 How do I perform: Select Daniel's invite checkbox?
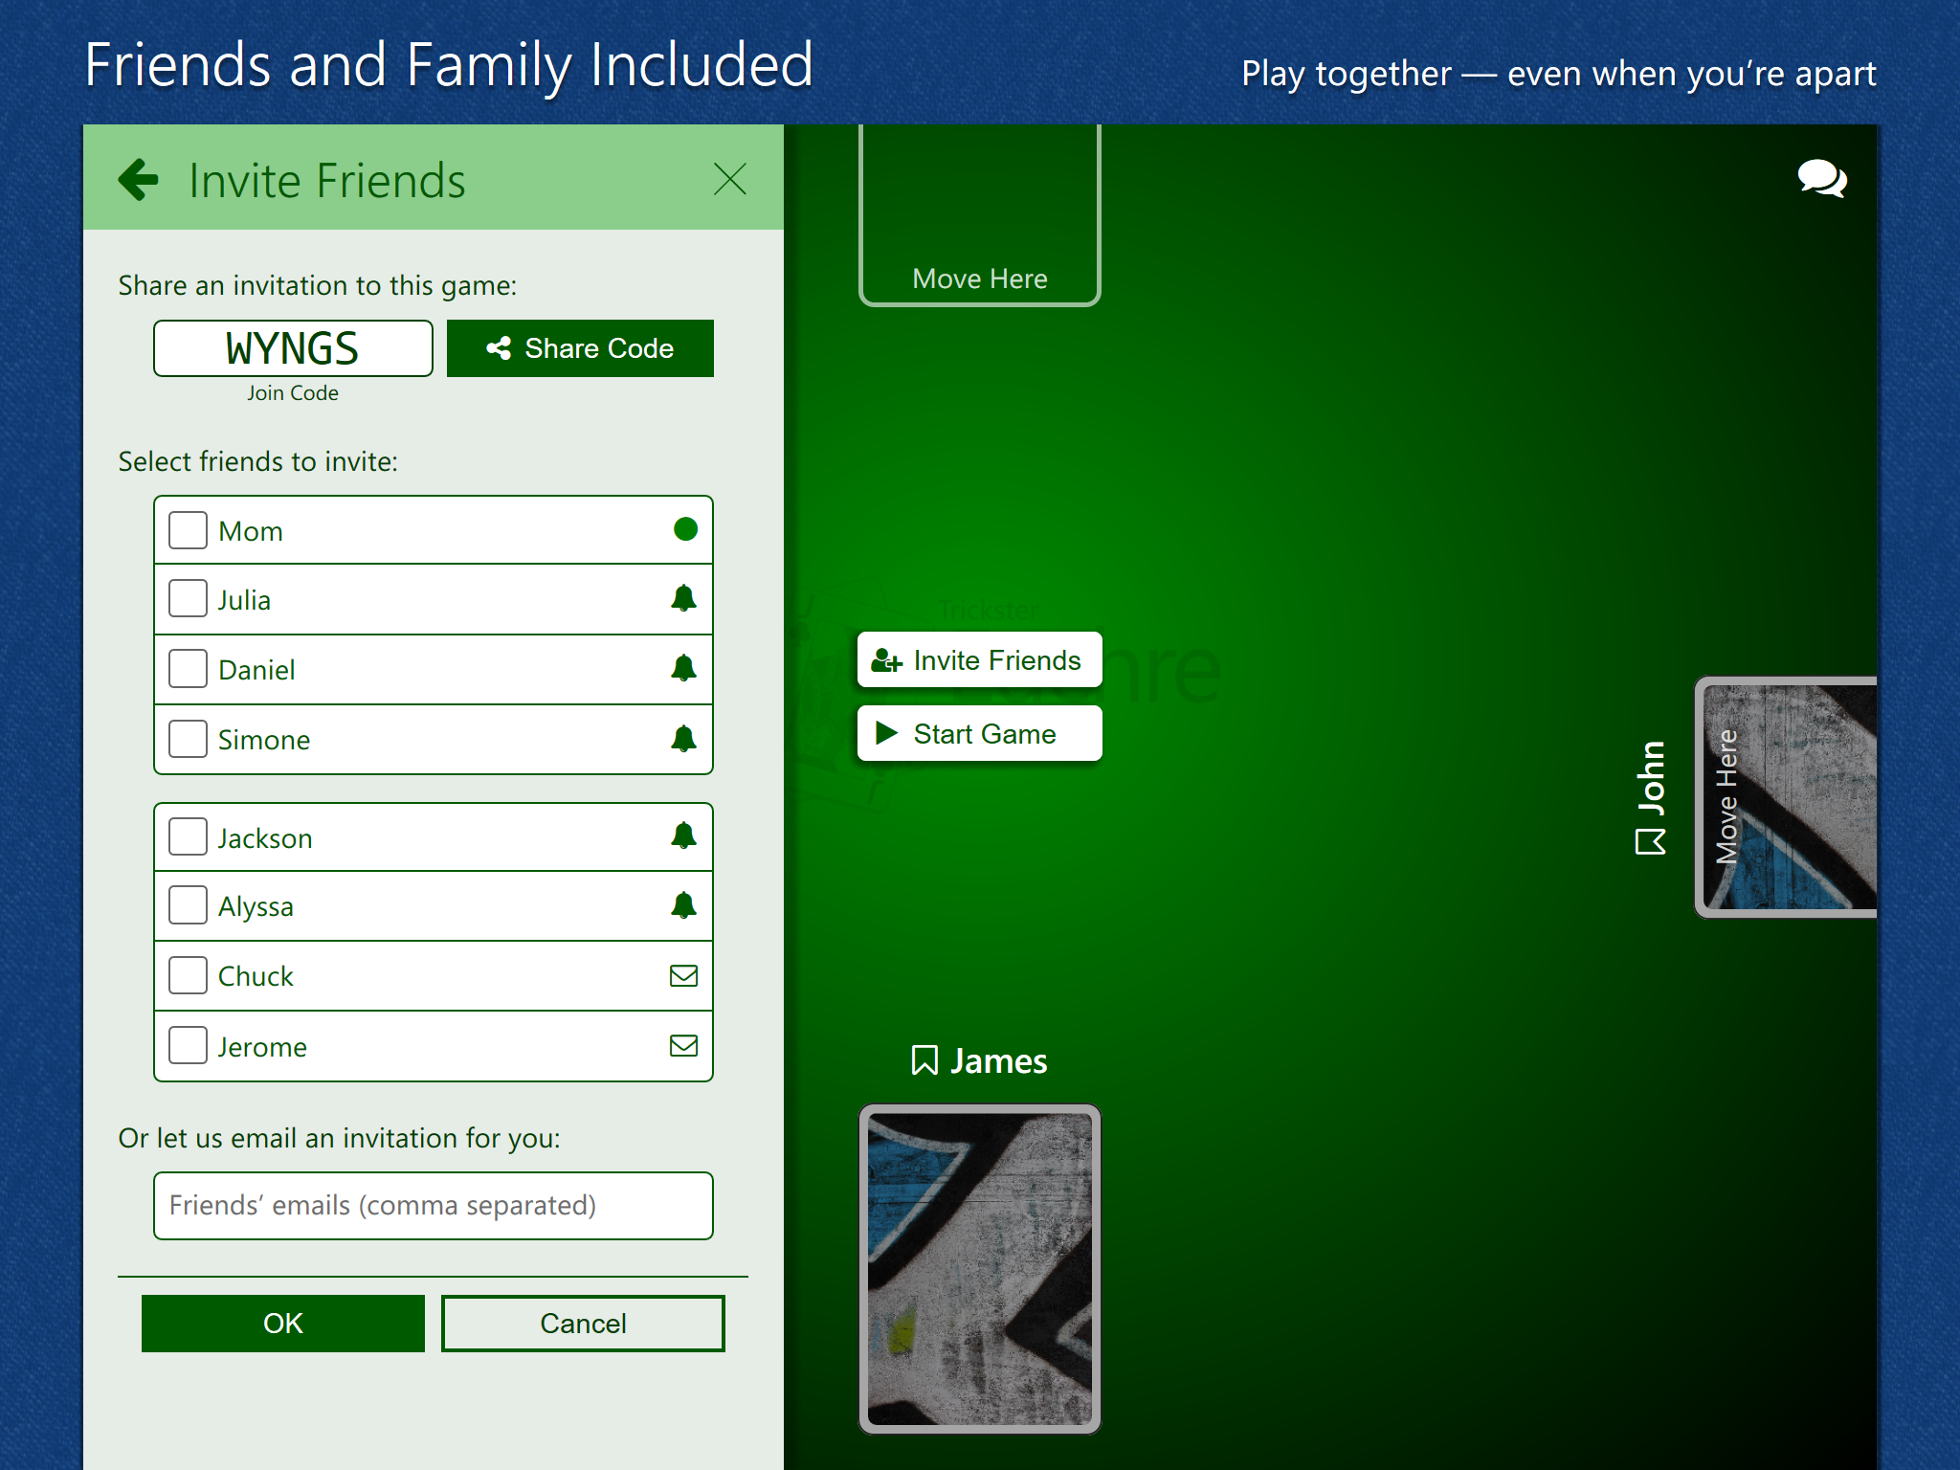(x=188, y=669)
